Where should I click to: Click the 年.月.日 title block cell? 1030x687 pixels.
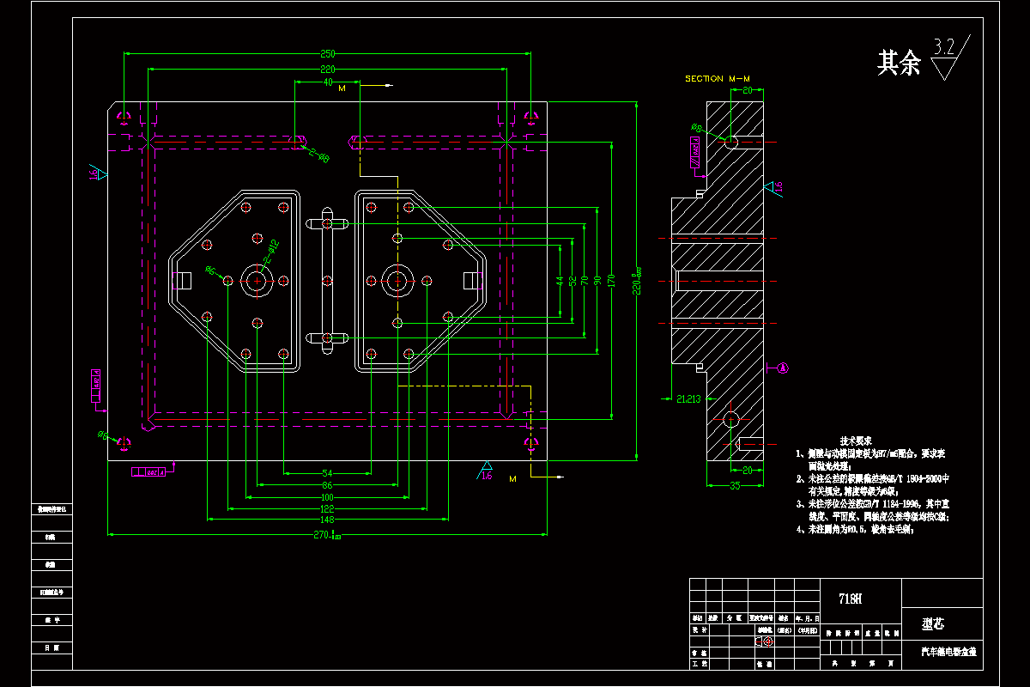pyautogui.click(x=808, y=617)
